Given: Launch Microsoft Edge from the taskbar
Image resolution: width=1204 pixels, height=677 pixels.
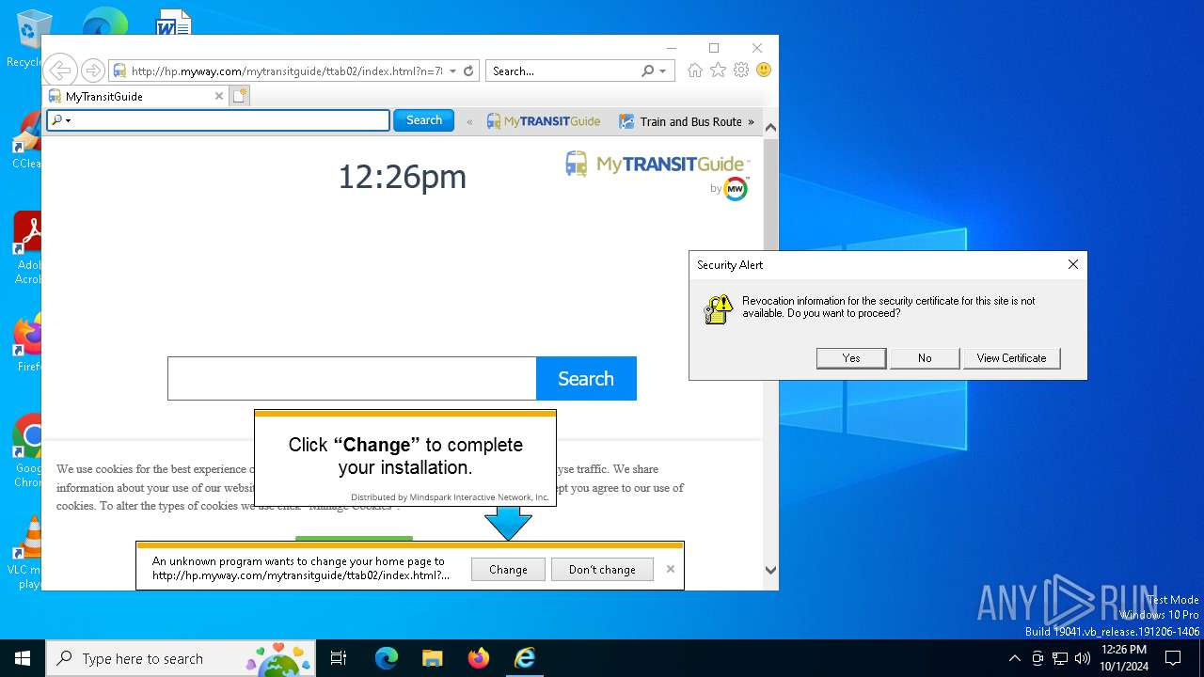Looking at the screenshot, I should pyautogui.click(x=387, y=658).
